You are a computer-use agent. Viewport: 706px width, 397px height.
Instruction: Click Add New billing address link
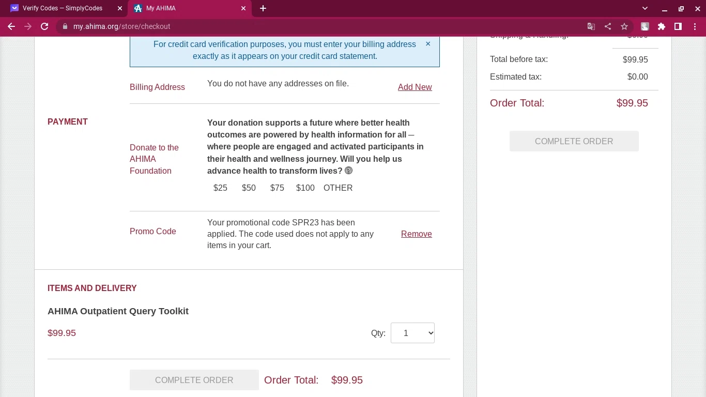[x=415, y=87]
